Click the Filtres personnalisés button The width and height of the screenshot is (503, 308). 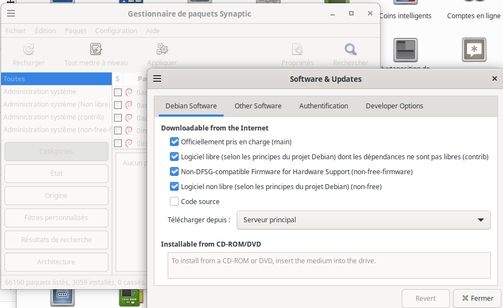(x=56, y=218)
